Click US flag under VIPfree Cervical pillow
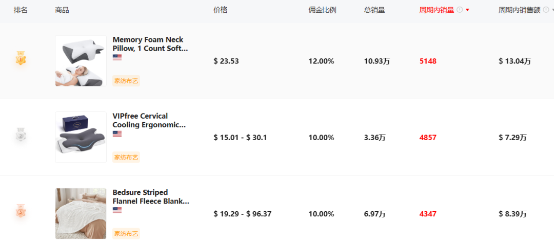This screenshot has width=554, height=245. pyautogui.click(x=117, y=133)
